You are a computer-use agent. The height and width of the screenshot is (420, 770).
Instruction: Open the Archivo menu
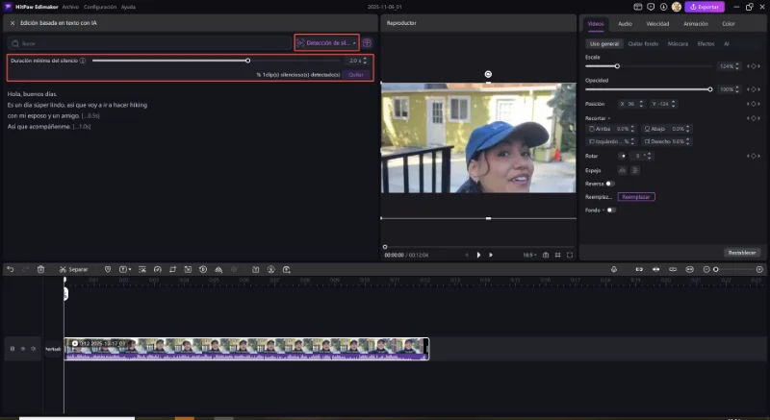(70, 6)
